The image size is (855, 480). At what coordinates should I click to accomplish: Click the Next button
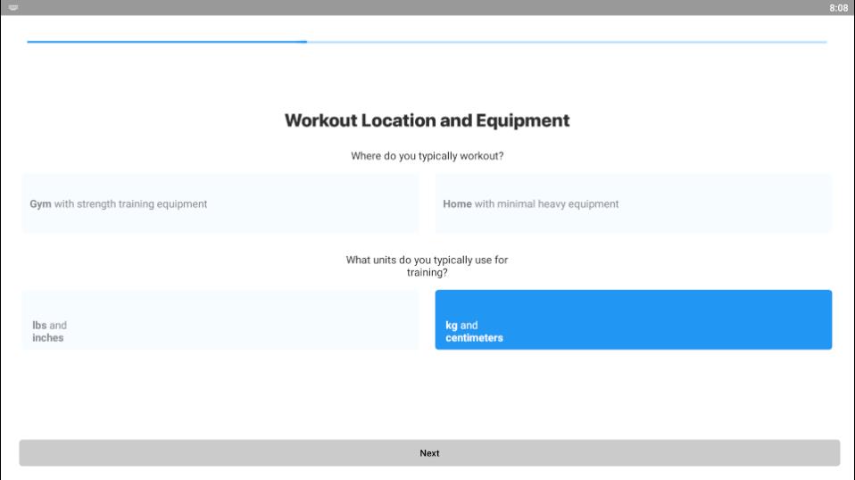(x=429, y=452)
